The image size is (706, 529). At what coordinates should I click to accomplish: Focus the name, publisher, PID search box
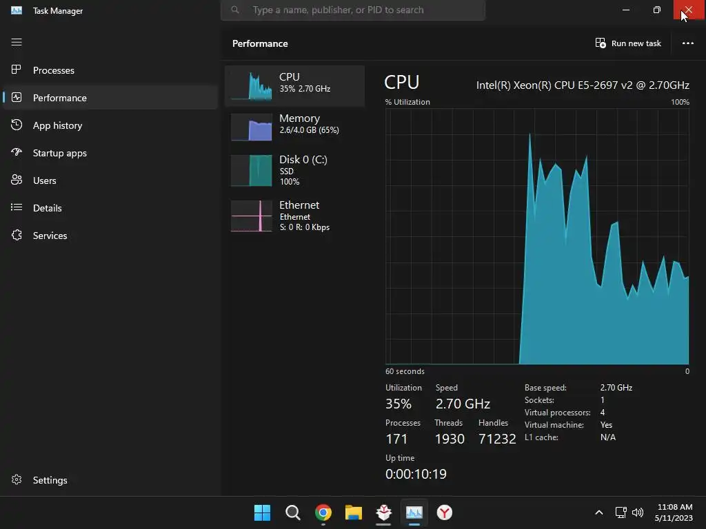pyautogui.click(x=352, y=10)
